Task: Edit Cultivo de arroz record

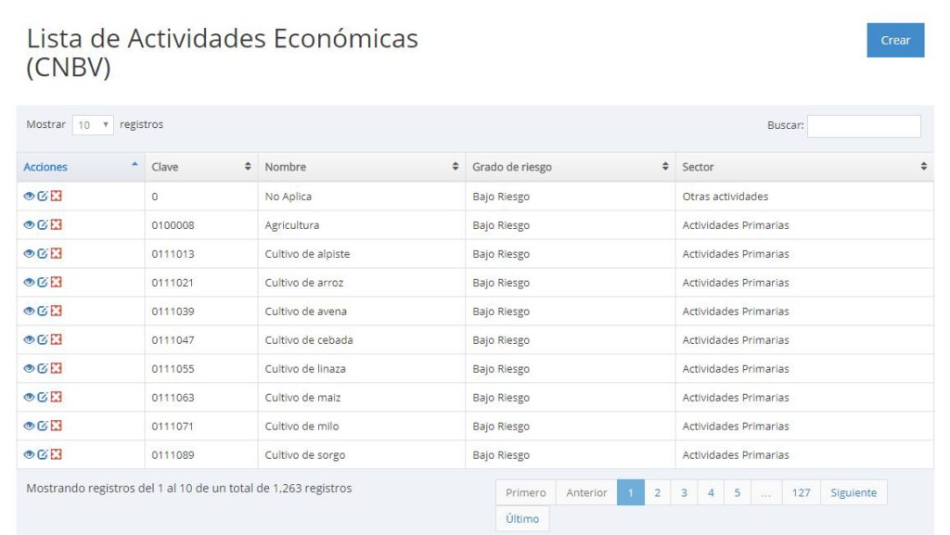Action: point(43,282)
